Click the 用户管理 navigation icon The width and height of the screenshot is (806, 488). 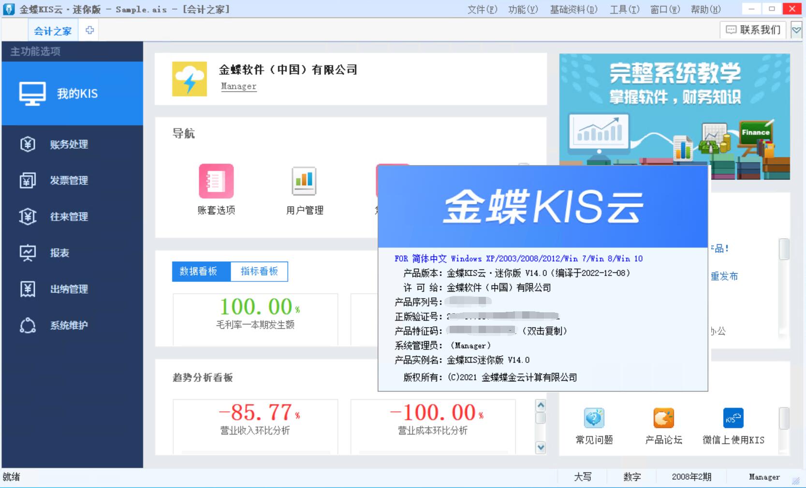pos(304,181)
